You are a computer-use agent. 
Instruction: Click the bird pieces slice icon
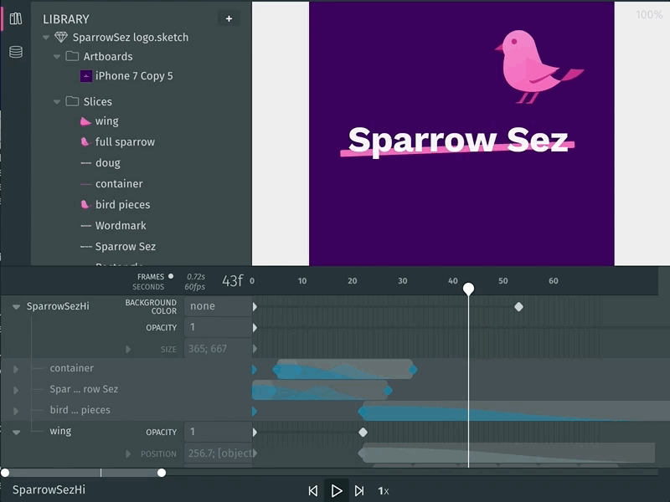(x=84, y=204)
